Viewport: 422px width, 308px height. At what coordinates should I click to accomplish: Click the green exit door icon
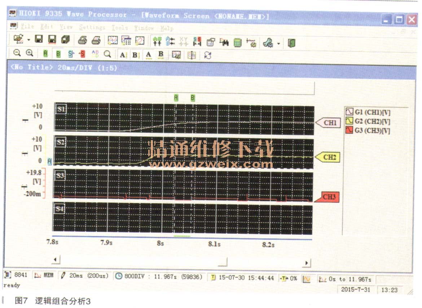click(x=291, y=43)
